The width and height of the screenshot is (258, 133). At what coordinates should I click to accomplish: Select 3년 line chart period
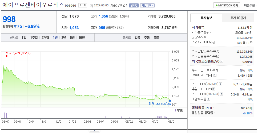(x=64, y=38)
